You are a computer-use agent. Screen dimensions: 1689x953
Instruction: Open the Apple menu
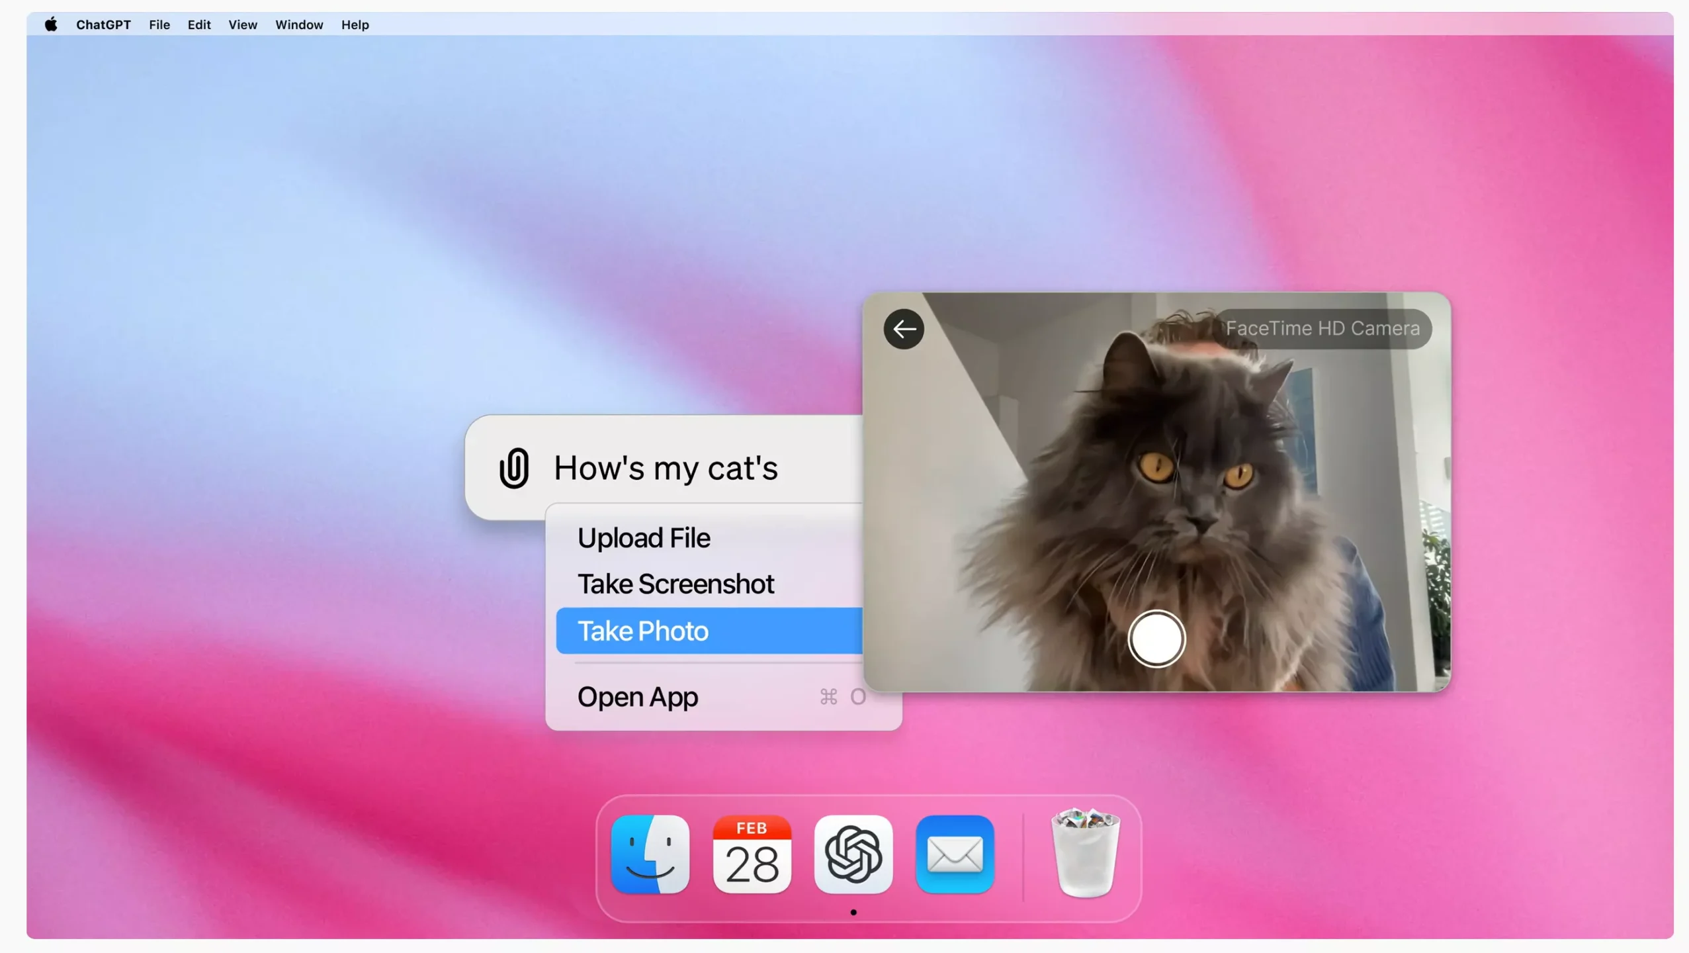coord(51,24)
